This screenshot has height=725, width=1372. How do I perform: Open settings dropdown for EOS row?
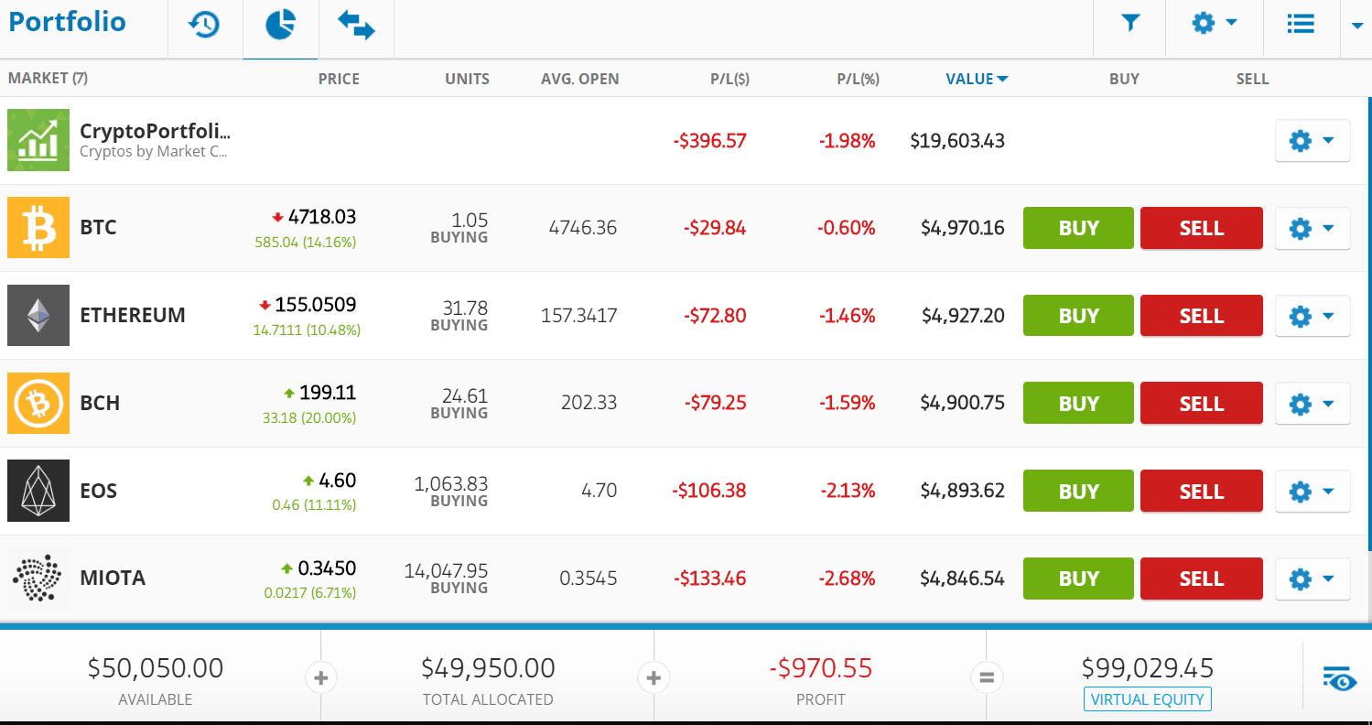[1313, 492]
